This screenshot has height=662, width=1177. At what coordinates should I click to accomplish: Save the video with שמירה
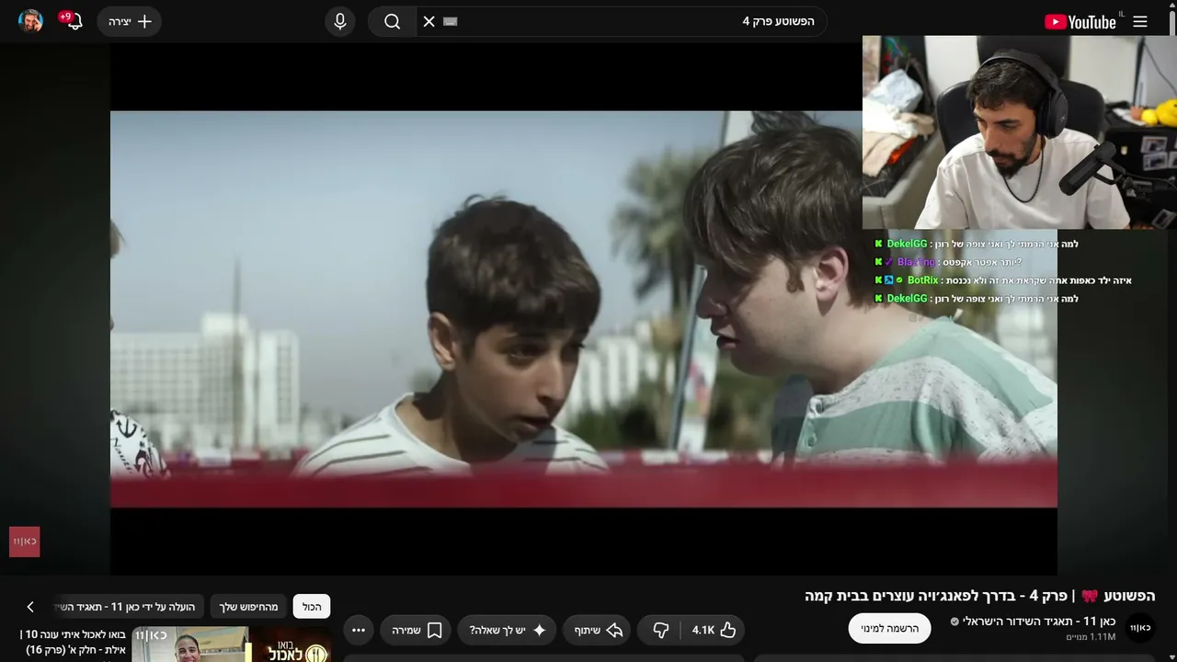click(417, 630)
